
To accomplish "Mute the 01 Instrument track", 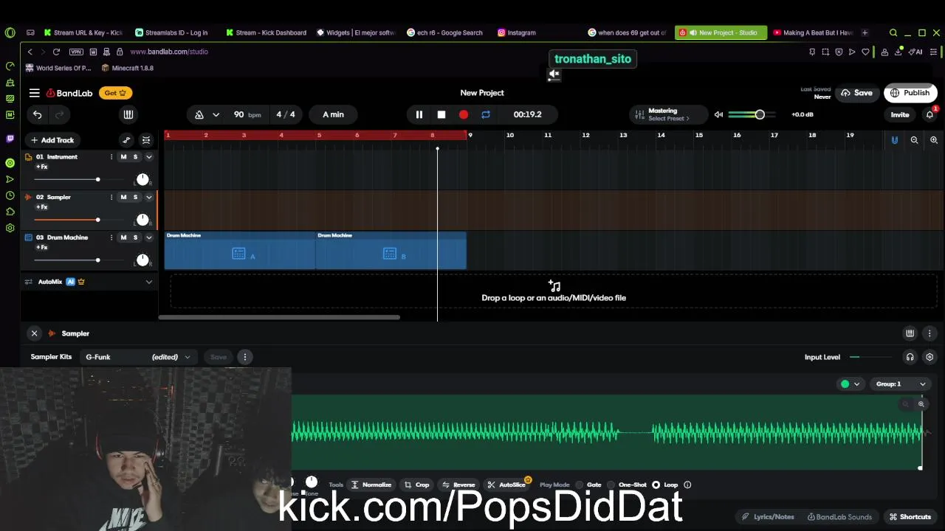I will coord(123,156).
